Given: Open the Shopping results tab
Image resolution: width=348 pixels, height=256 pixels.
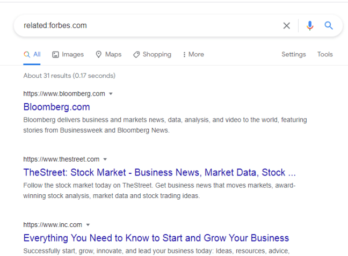Looking at the screenshot, I should point(152,54).
